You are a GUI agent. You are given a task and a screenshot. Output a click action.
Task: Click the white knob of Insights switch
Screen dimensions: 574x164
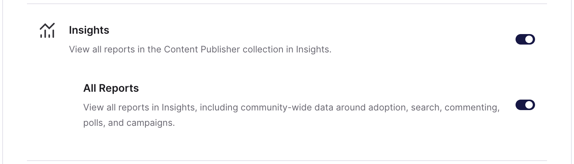(x=529, y=39)
